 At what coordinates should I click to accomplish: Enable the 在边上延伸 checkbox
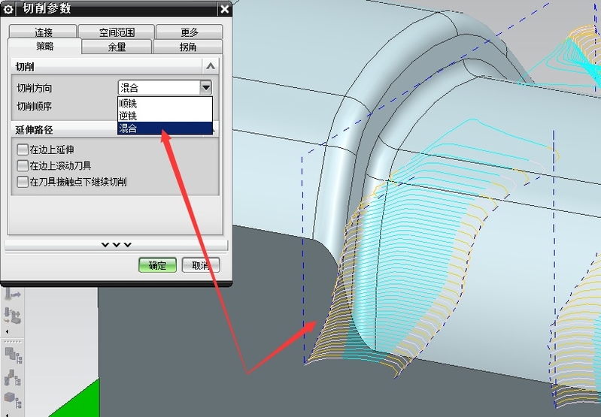click(x=23, y=150)
